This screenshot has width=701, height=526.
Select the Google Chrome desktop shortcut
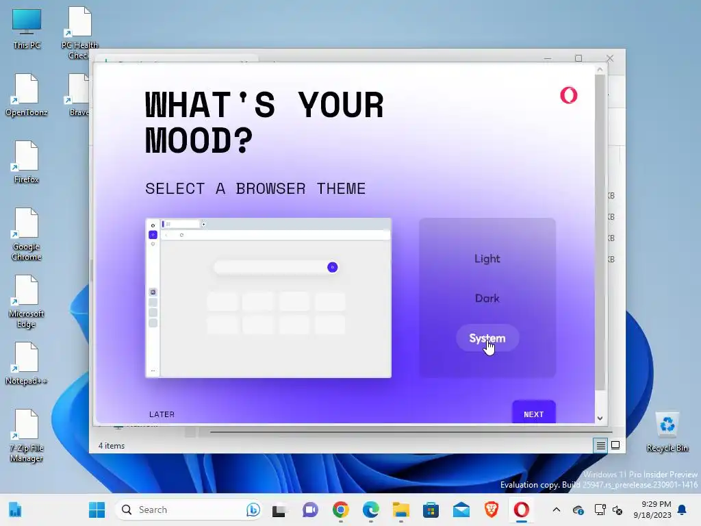27,234
